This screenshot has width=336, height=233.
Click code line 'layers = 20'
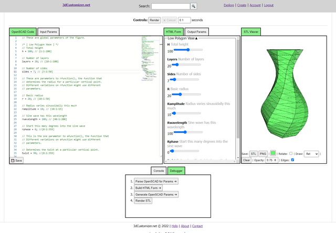40,61
